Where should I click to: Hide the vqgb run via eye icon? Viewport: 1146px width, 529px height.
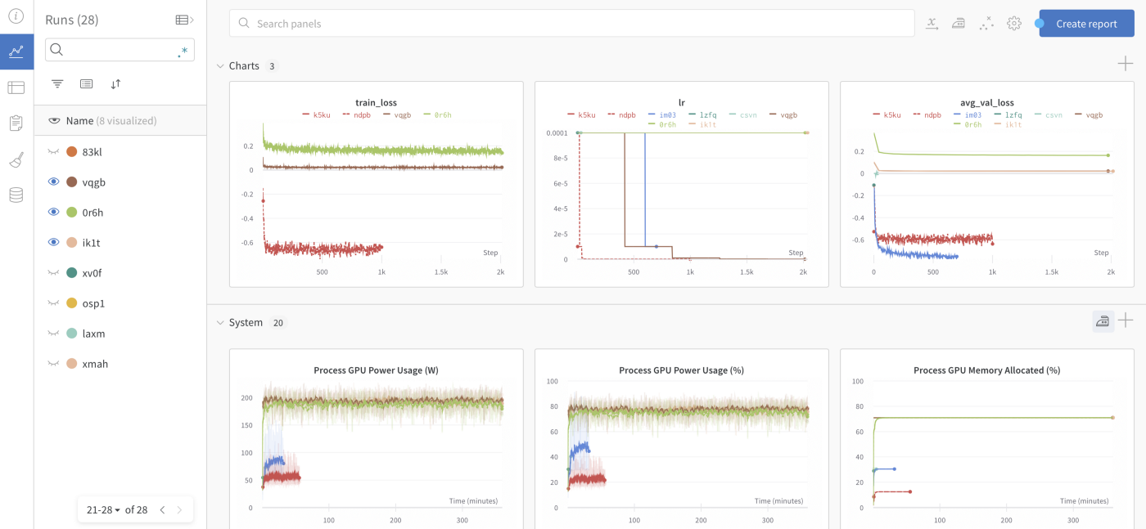[54, 182]
